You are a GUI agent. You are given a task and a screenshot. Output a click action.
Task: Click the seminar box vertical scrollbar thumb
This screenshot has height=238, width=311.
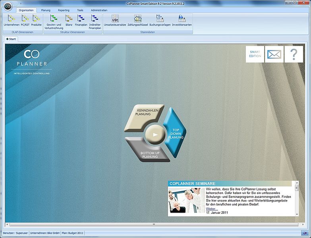coord(297,188)
